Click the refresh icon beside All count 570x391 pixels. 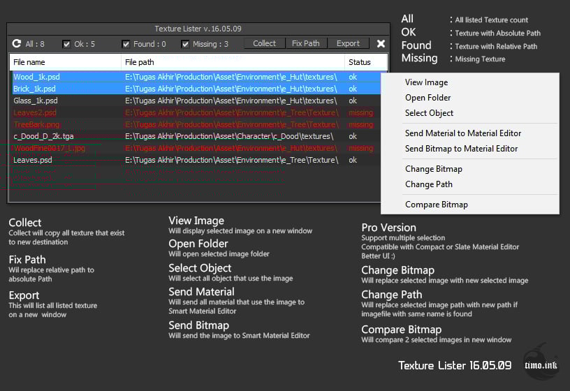point(16,43)
